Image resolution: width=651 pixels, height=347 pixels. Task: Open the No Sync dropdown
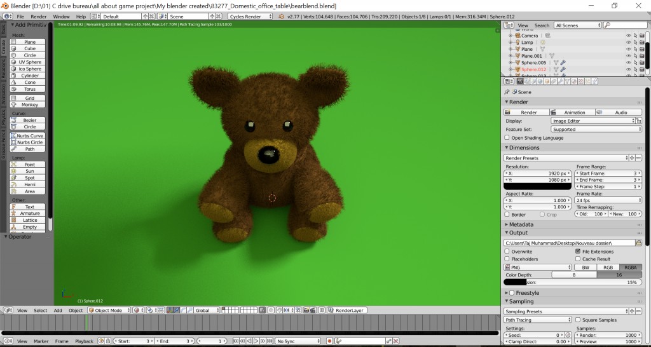click(x=298, y=341)
